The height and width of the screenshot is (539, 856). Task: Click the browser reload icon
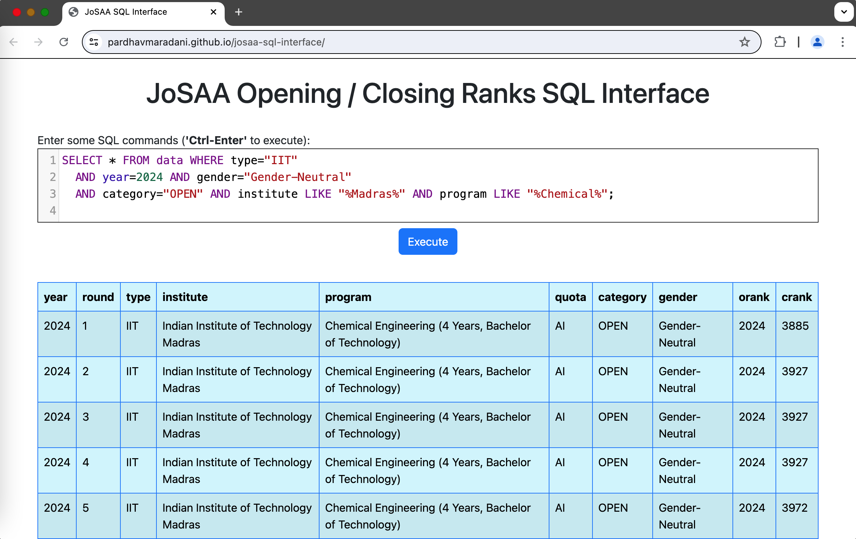coord(64,42)
